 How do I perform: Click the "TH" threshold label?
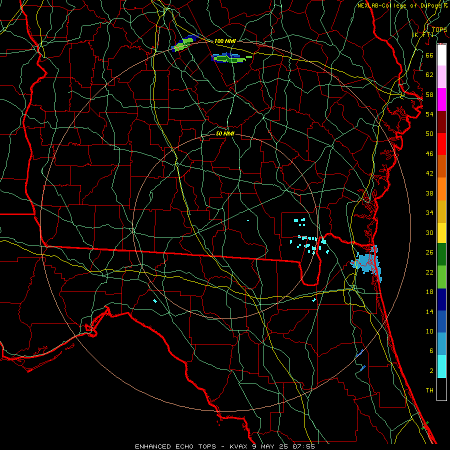tap(429, 390)
